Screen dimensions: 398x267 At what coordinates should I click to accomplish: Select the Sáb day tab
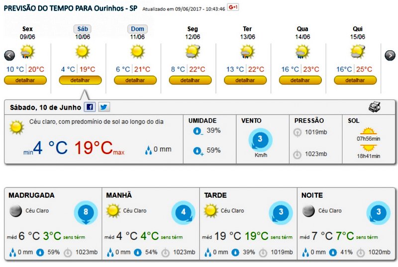click(83, 29)
